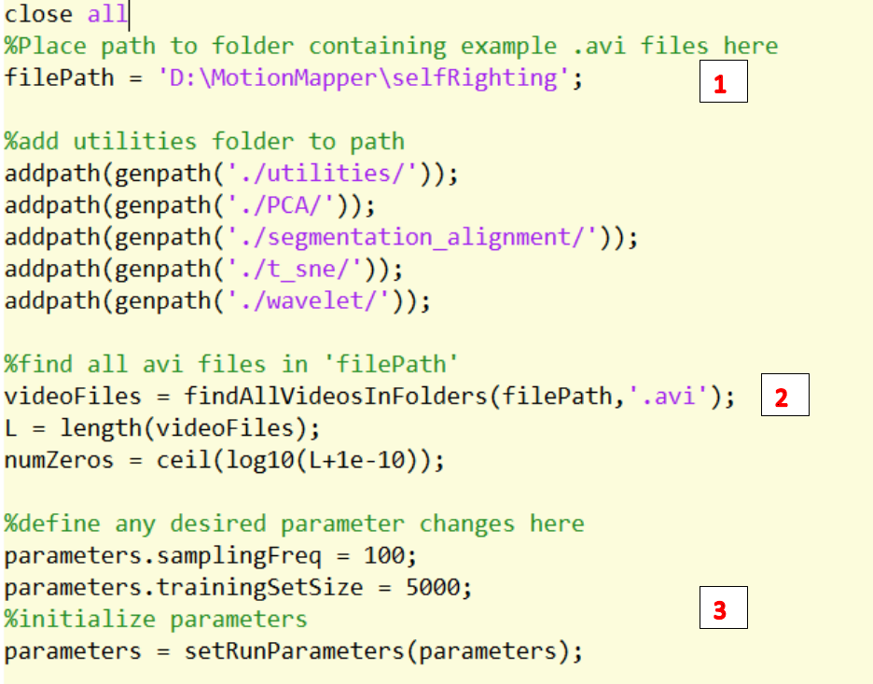Click the addpath line for './PCA/'

pyautogui.click(x=190, y=205)
